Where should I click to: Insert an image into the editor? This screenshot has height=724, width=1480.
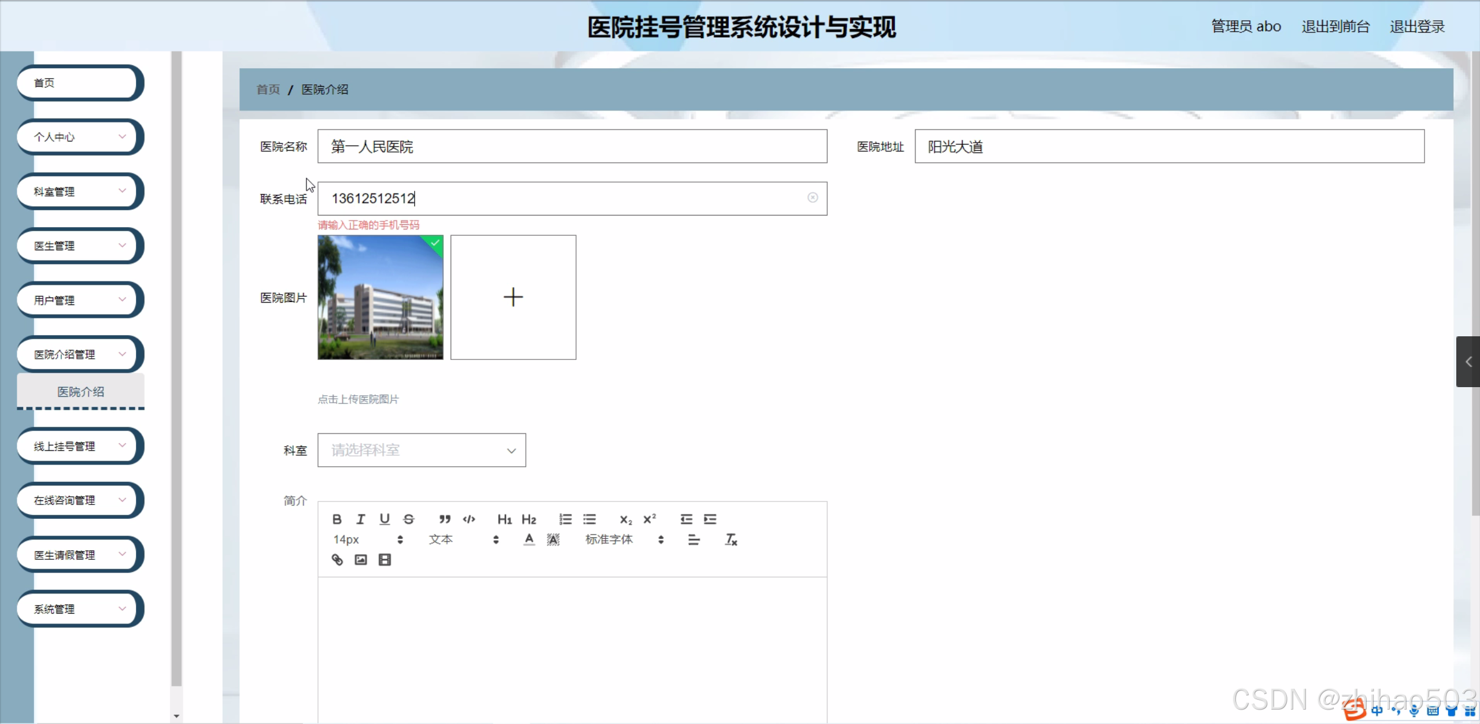click(360, 559)
